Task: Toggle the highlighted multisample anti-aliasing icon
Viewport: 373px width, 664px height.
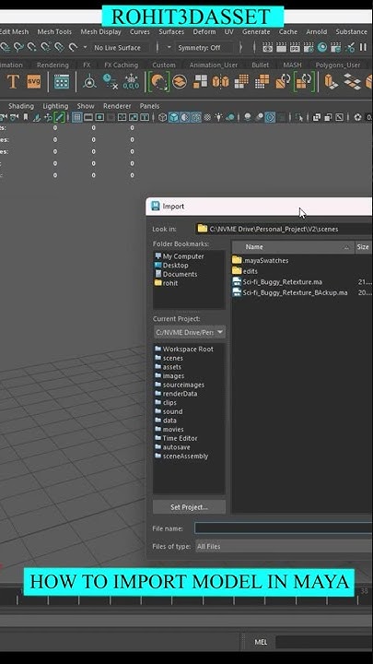Action: pyautogui.click(x=270, y=117)
